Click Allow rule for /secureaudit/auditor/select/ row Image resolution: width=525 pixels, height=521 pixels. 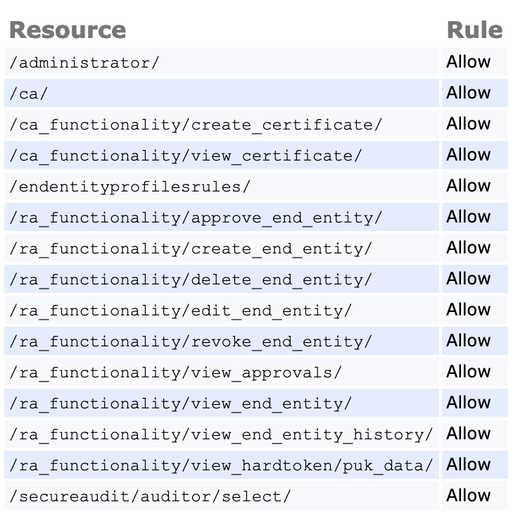coord(468,496)
